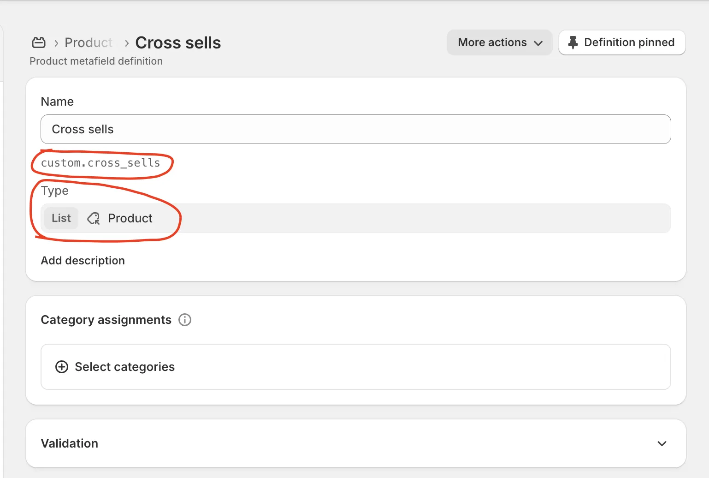Click the Validation chevron arrow
Viewport: 709px width, 478px height.
tap(662, 443)
